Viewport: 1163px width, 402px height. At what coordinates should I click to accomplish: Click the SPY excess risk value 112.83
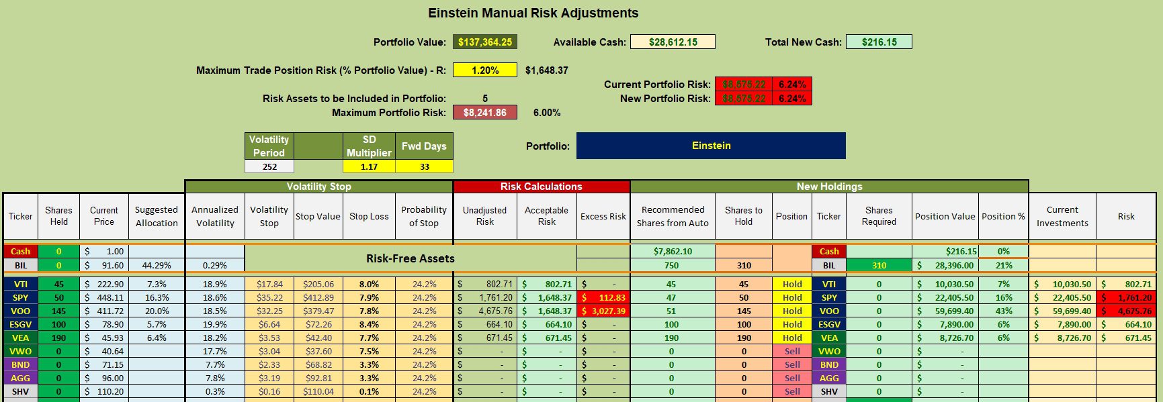603,297
